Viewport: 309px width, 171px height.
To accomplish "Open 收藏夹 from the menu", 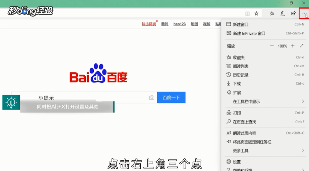I will click(x=265, y=58).
